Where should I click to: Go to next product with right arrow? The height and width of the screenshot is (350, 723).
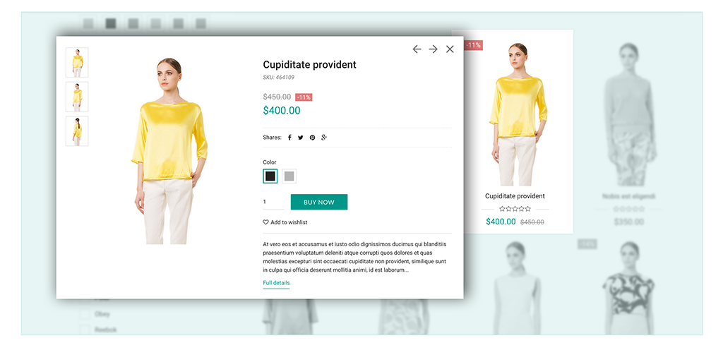click(433, 49)
